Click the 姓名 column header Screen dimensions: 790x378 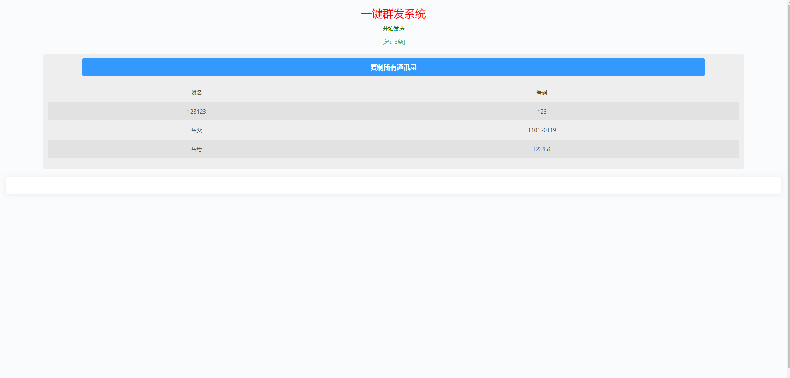(x=196, y=93)
